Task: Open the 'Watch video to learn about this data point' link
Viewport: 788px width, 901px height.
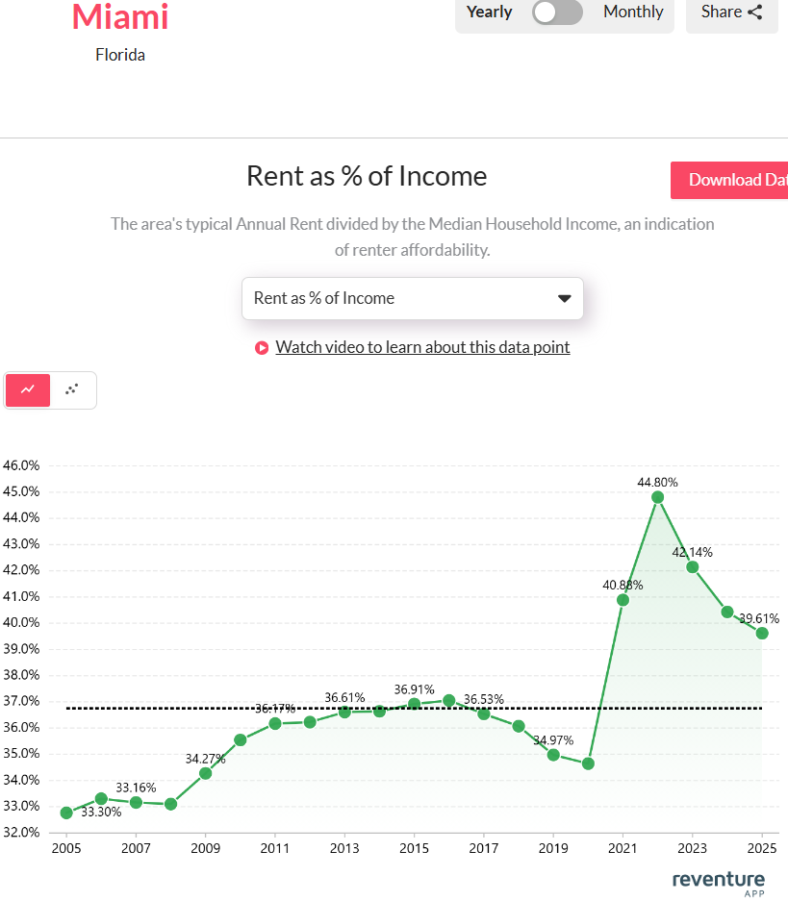Action: tap(422, 347)
